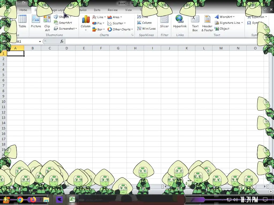Image resolution: width=274 pixels, height=205 pixels.
Task: Open Clip Art panel
Action: pyautogui.click(x=47, y=23)
